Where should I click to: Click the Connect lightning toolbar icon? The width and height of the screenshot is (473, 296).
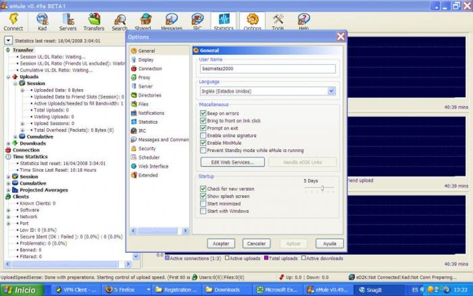(x=13, y=19)
